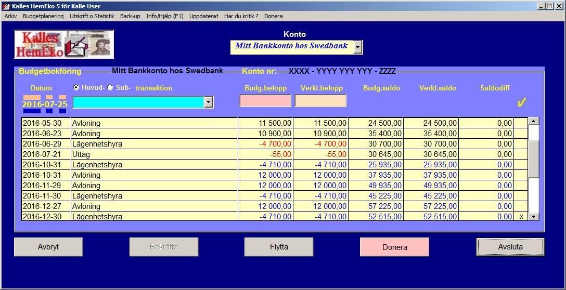Open the Har du kritik ? menu

click(x=241, y=16)
